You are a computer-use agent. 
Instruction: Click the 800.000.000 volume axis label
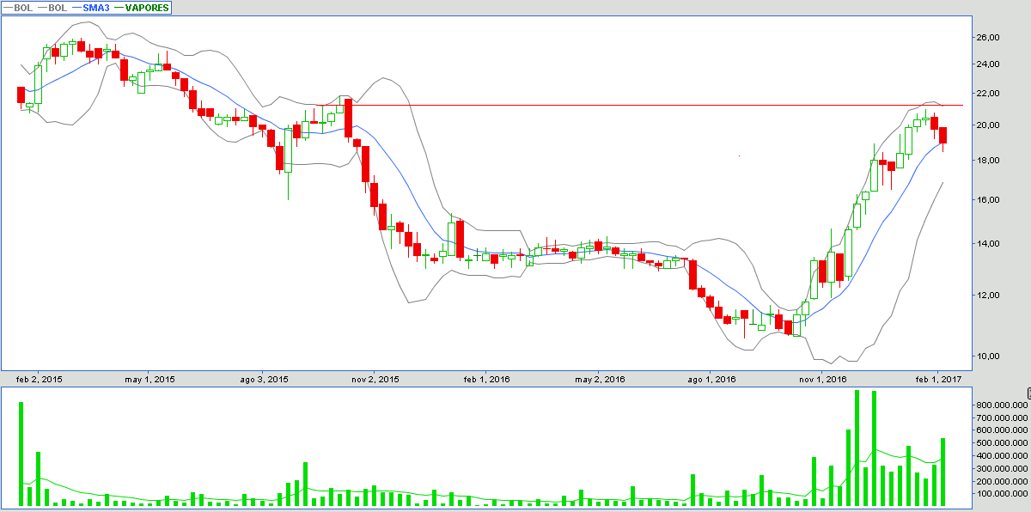[x=1001, y=404]
